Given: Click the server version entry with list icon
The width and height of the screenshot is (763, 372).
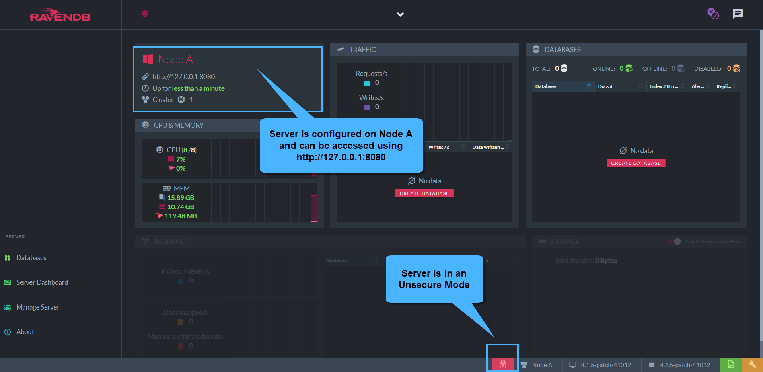Looking at the screenshot, I should [x=679, y=365].
